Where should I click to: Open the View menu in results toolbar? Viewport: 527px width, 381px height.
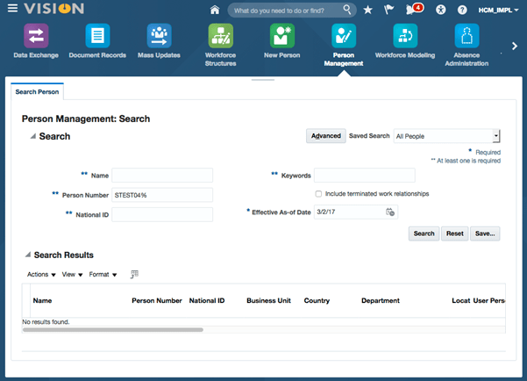(x=72, y=275)
